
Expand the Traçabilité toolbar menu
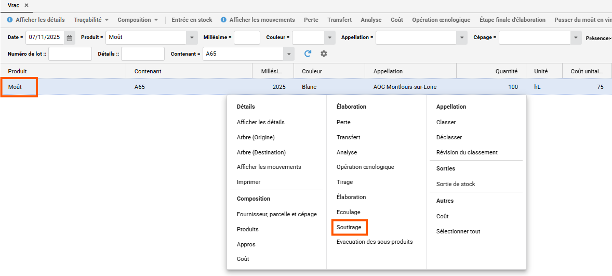[91, 20]
